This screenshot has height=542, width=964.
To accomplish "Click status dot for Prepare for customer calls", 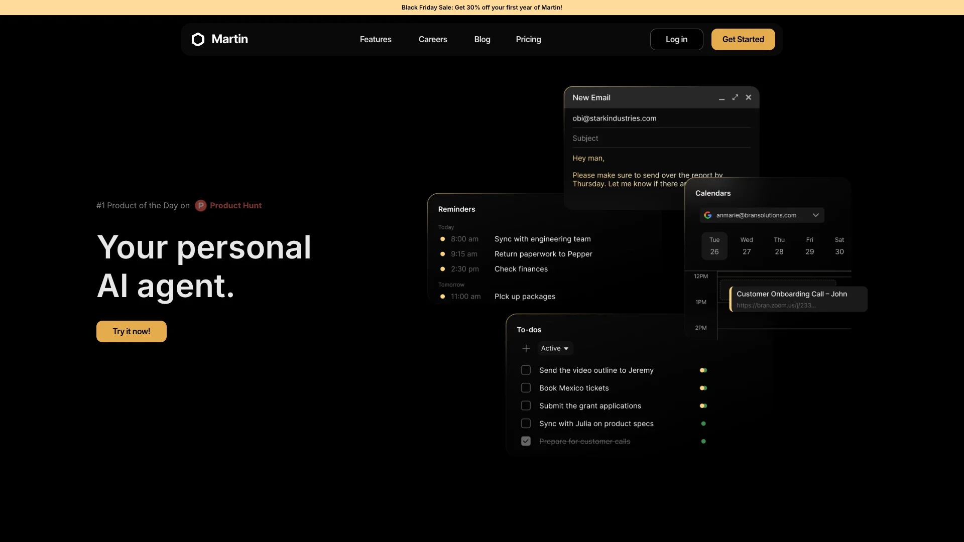I will pyautogui.click(x=703, y=442).
